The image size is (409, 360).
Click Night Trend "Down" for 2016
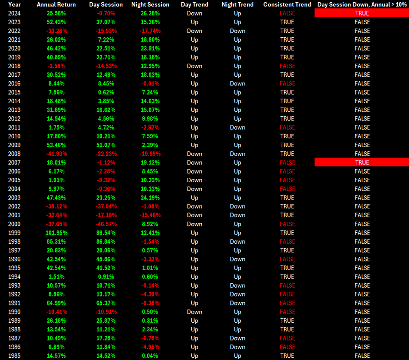click(x=238, y=84)
